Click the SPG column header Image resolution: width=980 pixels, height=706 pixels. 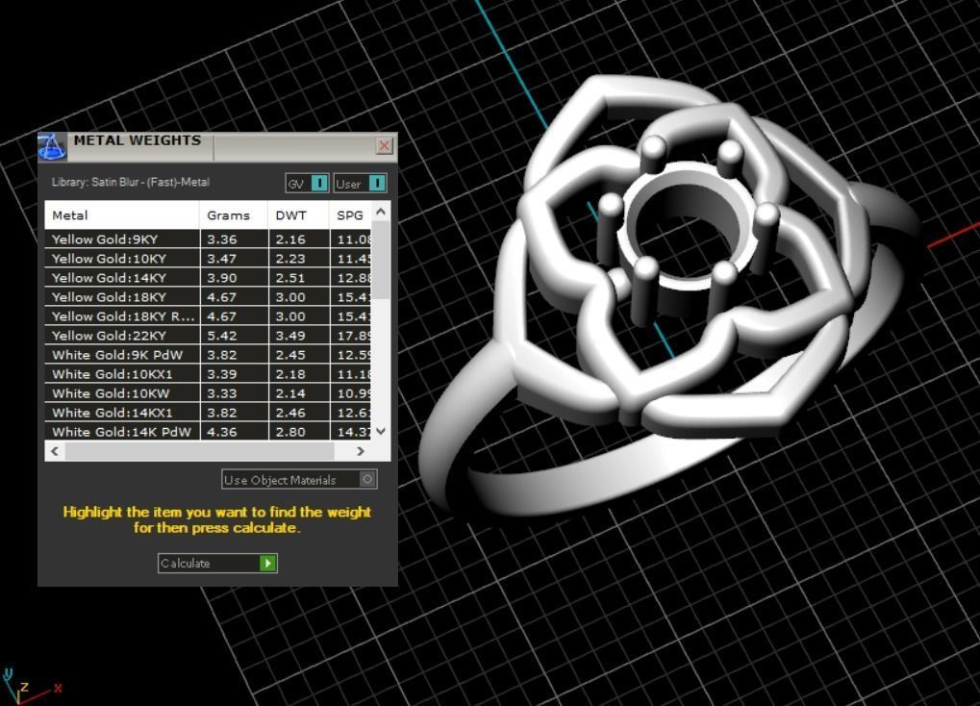point(351,215)
